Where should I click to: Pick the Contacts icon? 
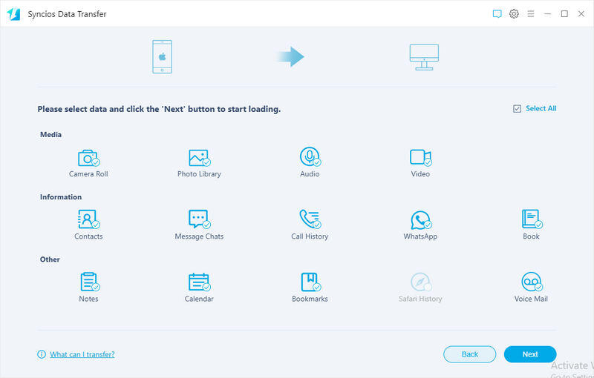pyautogui.click(x=88, y=219)
